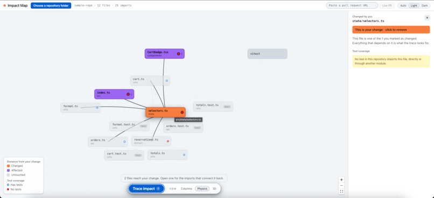Select the orders.test.ts node
The image size is (434, 198).
coord(183,128)
